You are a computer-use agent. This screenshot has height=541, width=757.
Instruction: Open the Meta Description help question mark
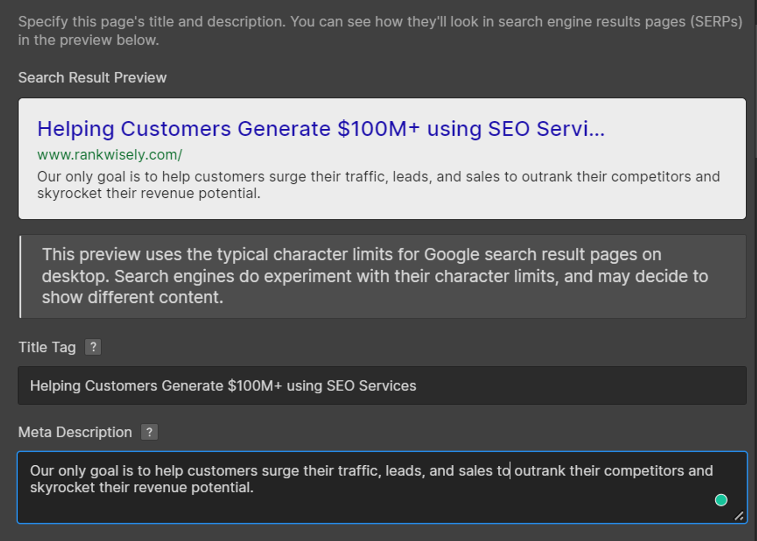point(150,432)
